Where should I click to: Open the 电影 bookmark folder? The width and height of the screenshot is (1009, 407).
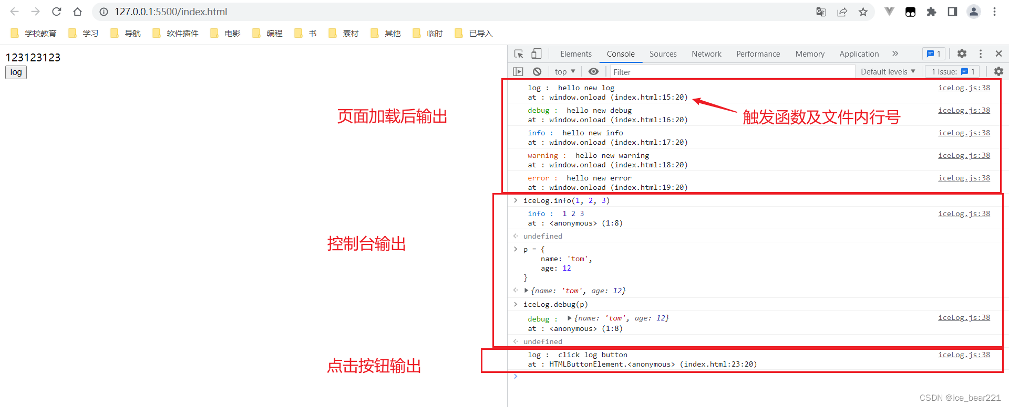point(225,33)
